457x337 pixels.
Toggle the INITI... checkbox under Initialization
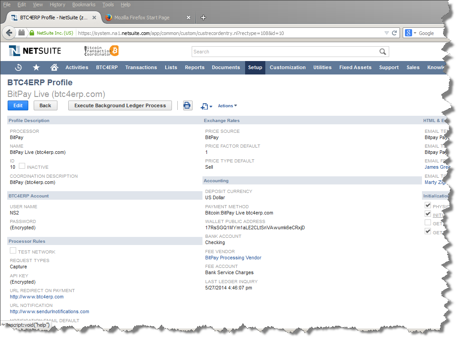tap(428, 214)
